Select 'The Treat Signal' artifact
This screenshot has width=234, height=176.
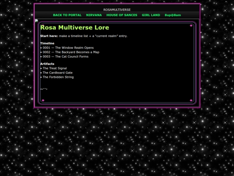(x=55, y=68)
